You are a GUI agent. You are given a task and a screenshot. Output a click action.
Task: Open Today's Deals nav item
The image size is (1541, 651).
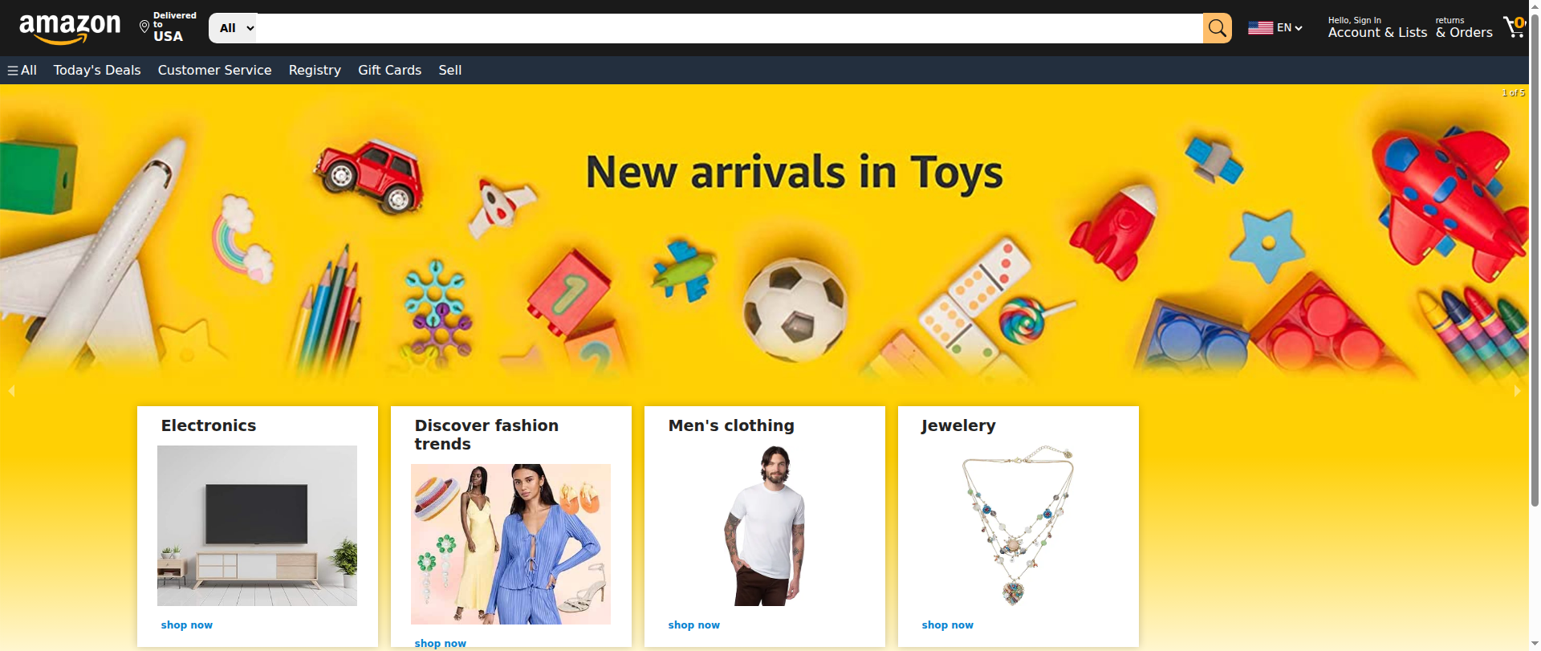coord(97,71)
